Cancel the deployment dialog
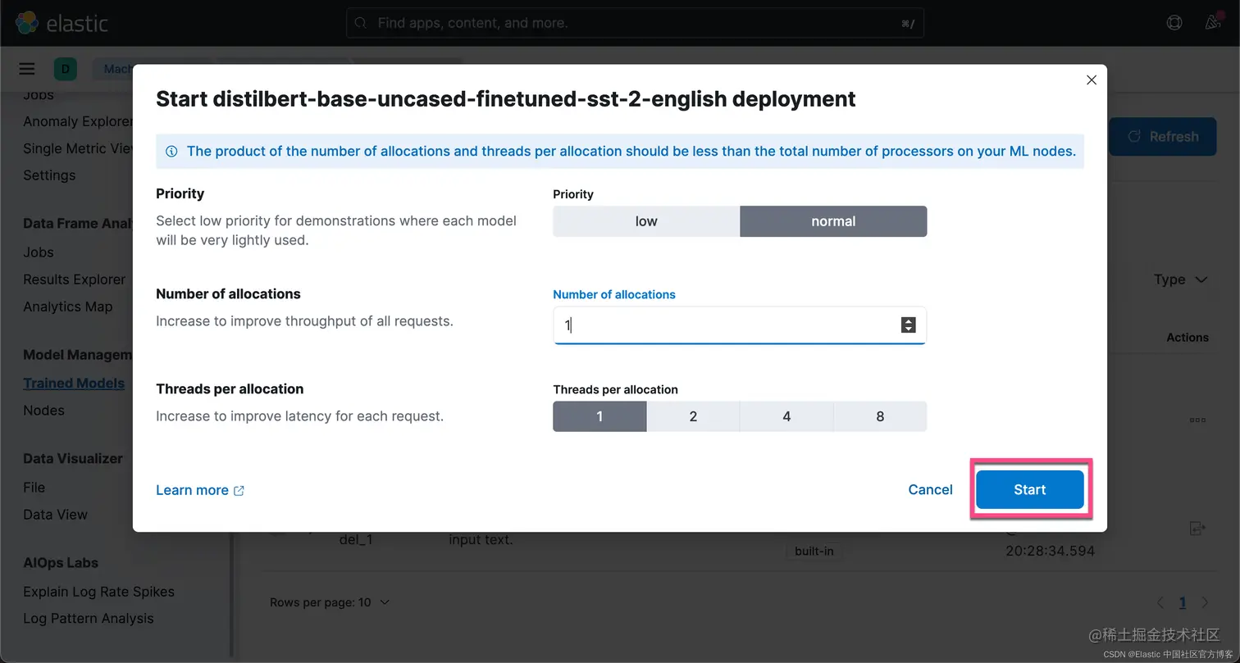1240x663 pixels. click(930, 489)
